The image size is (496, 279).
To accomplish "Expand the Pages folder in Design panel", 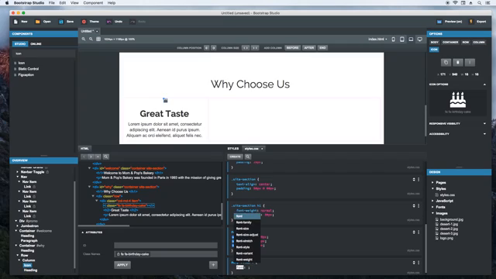I will click(x=432, y=183).
